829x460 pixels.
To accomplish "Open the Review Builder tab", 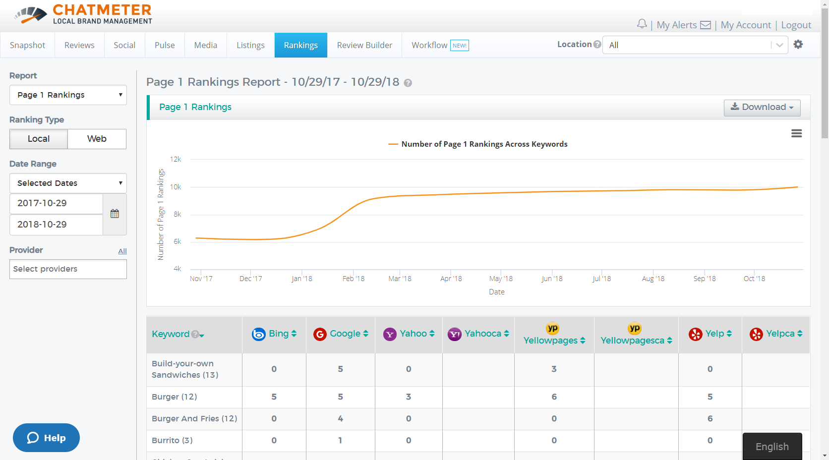I will [364, 45].
